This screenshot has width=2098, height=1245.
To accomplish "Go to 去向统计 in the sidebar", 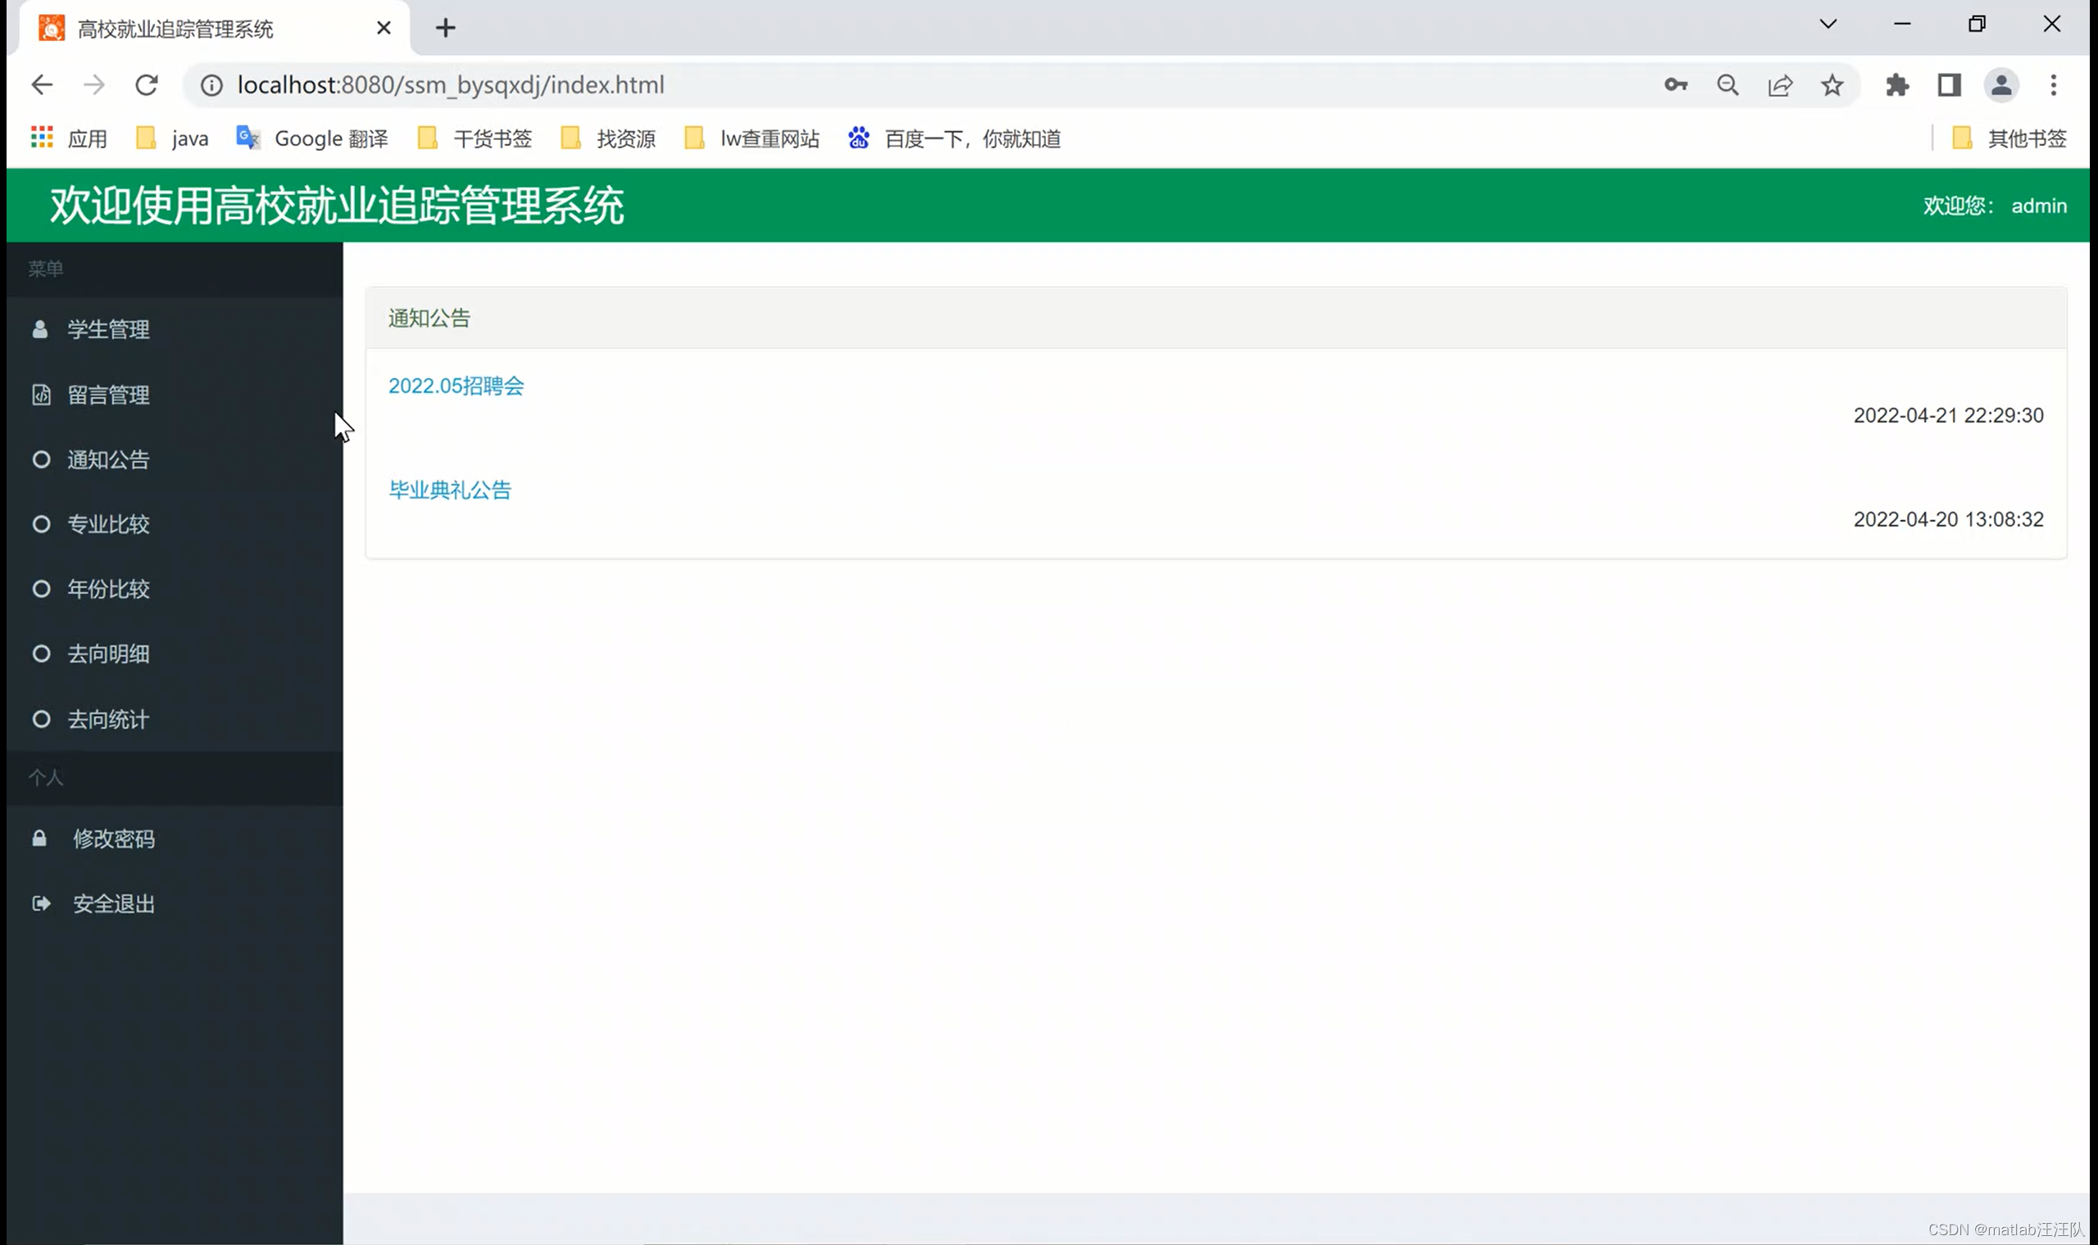I will (108, 719).
